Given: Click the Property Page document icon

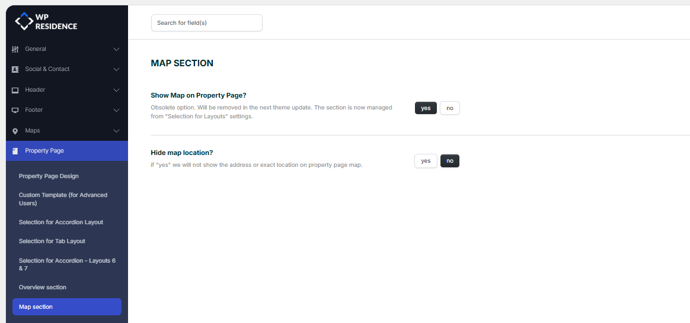Looking at the screenshot, I should point(15,151).
